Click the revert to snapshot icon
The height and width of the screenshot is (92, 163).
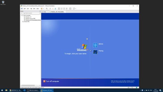coord(53,9)
